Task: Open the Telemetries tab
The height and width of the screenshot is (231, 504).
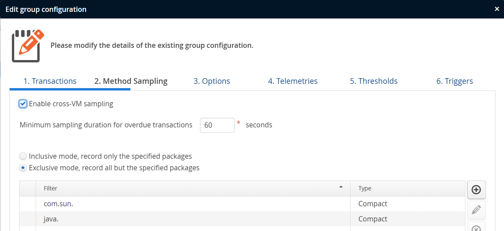Action: [x=292, y=81]
